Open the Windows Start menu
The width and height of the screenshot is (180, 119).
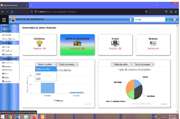(x=3, y=117)
